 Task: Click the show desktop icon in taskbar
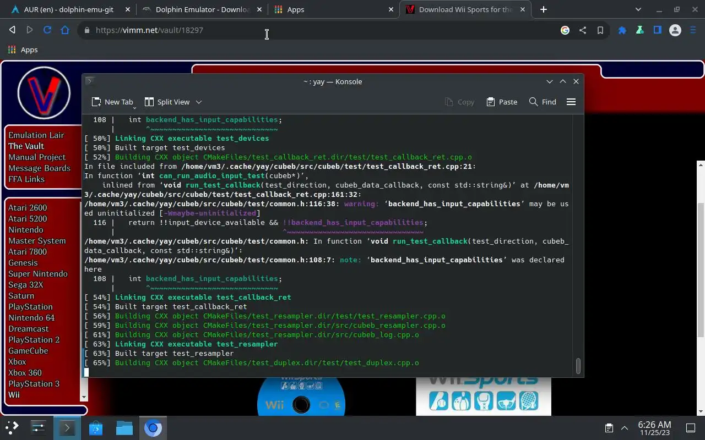691,428
